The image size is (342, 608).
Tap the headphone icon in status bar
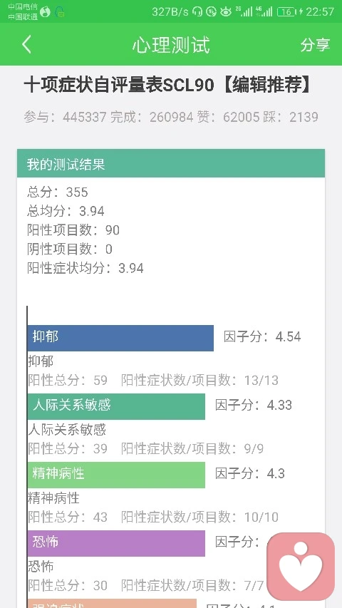click(197, 11)
